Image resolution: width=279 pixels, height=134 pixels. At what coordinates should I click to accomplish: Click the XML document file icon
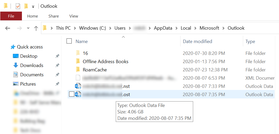tap(78, 78)
